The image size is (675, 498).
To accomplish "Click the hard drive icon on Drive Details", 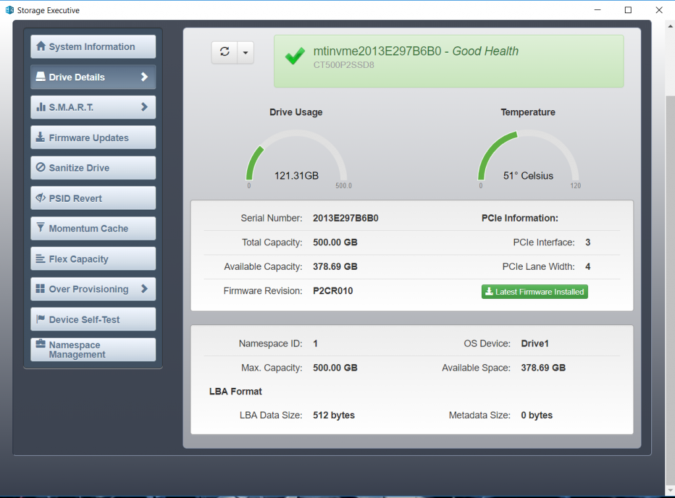I will tap(41, 77).
